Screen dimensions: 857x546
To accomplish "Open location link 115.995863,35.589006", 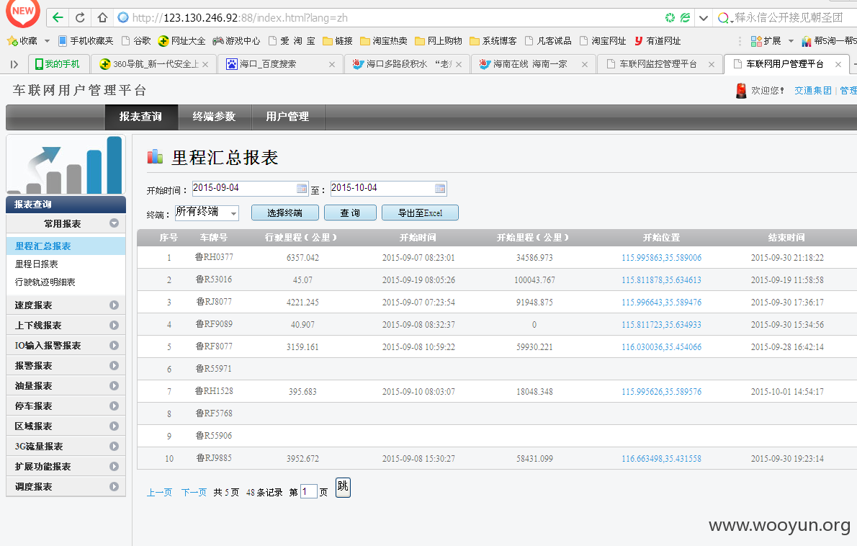I will (x=661, y=257).
